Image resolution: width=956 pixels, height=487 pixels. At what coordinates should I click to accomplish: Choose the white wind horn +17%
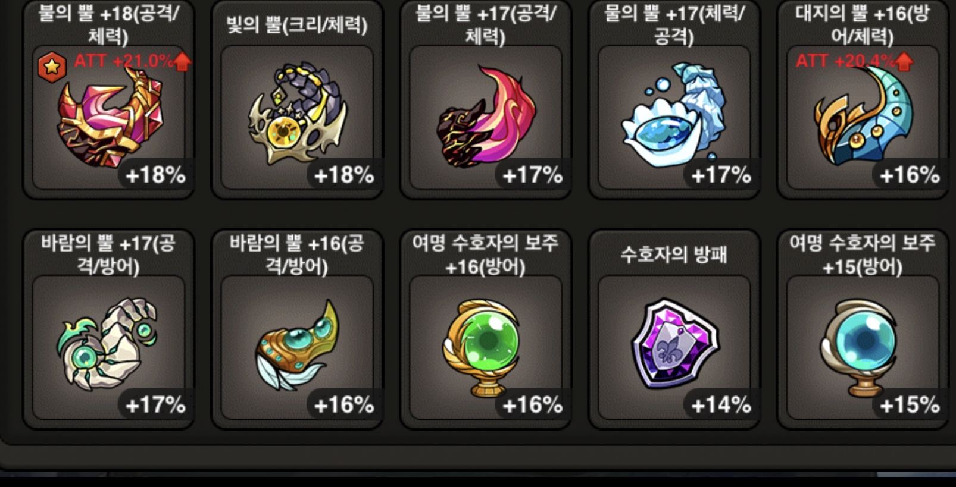pos(109,348)
